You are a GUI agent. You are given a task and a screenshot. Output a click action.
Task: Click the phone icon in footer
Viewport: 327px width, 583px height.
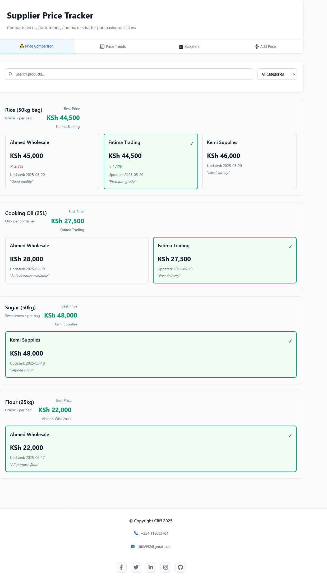tap(136, 533)
